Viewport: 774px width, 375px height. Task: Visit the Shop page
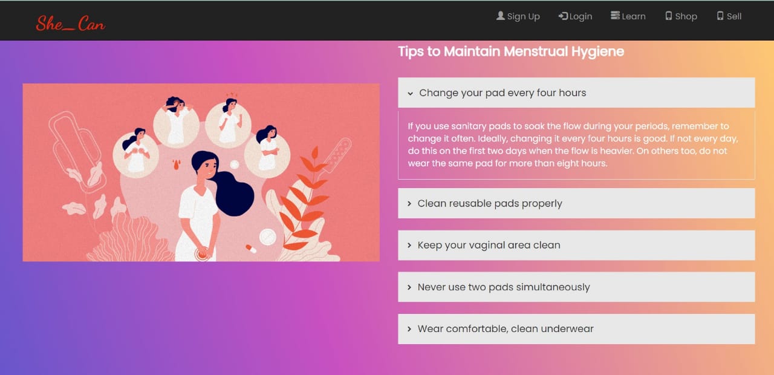coord(681,16)
